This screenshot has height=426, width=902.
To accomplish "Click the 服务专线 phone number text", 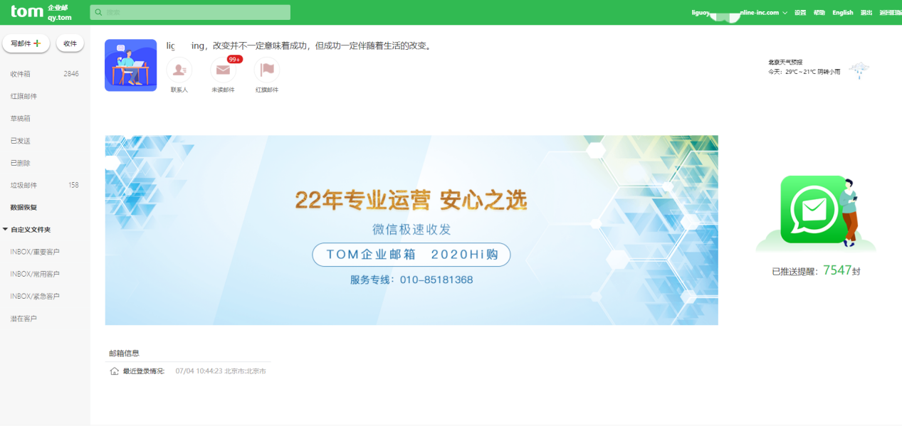I will [411, 279].
